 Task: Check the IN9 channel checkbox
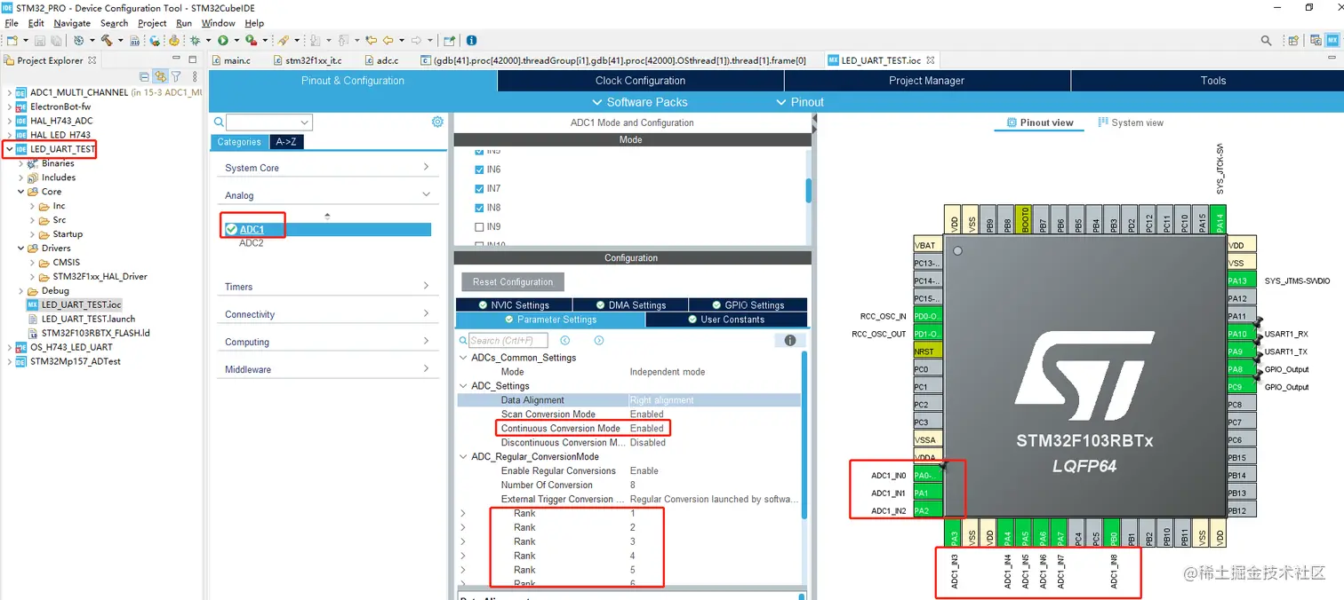pyautogui.click(x=480, y=227)
